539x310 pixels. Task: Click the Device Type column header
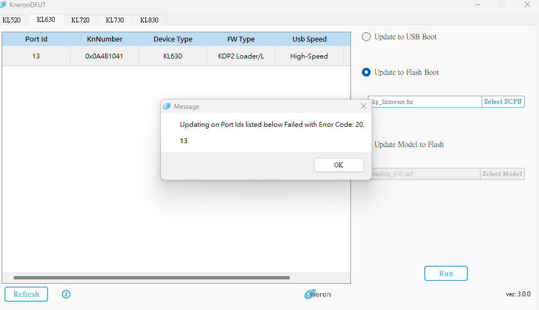click(x=173, y=39)
